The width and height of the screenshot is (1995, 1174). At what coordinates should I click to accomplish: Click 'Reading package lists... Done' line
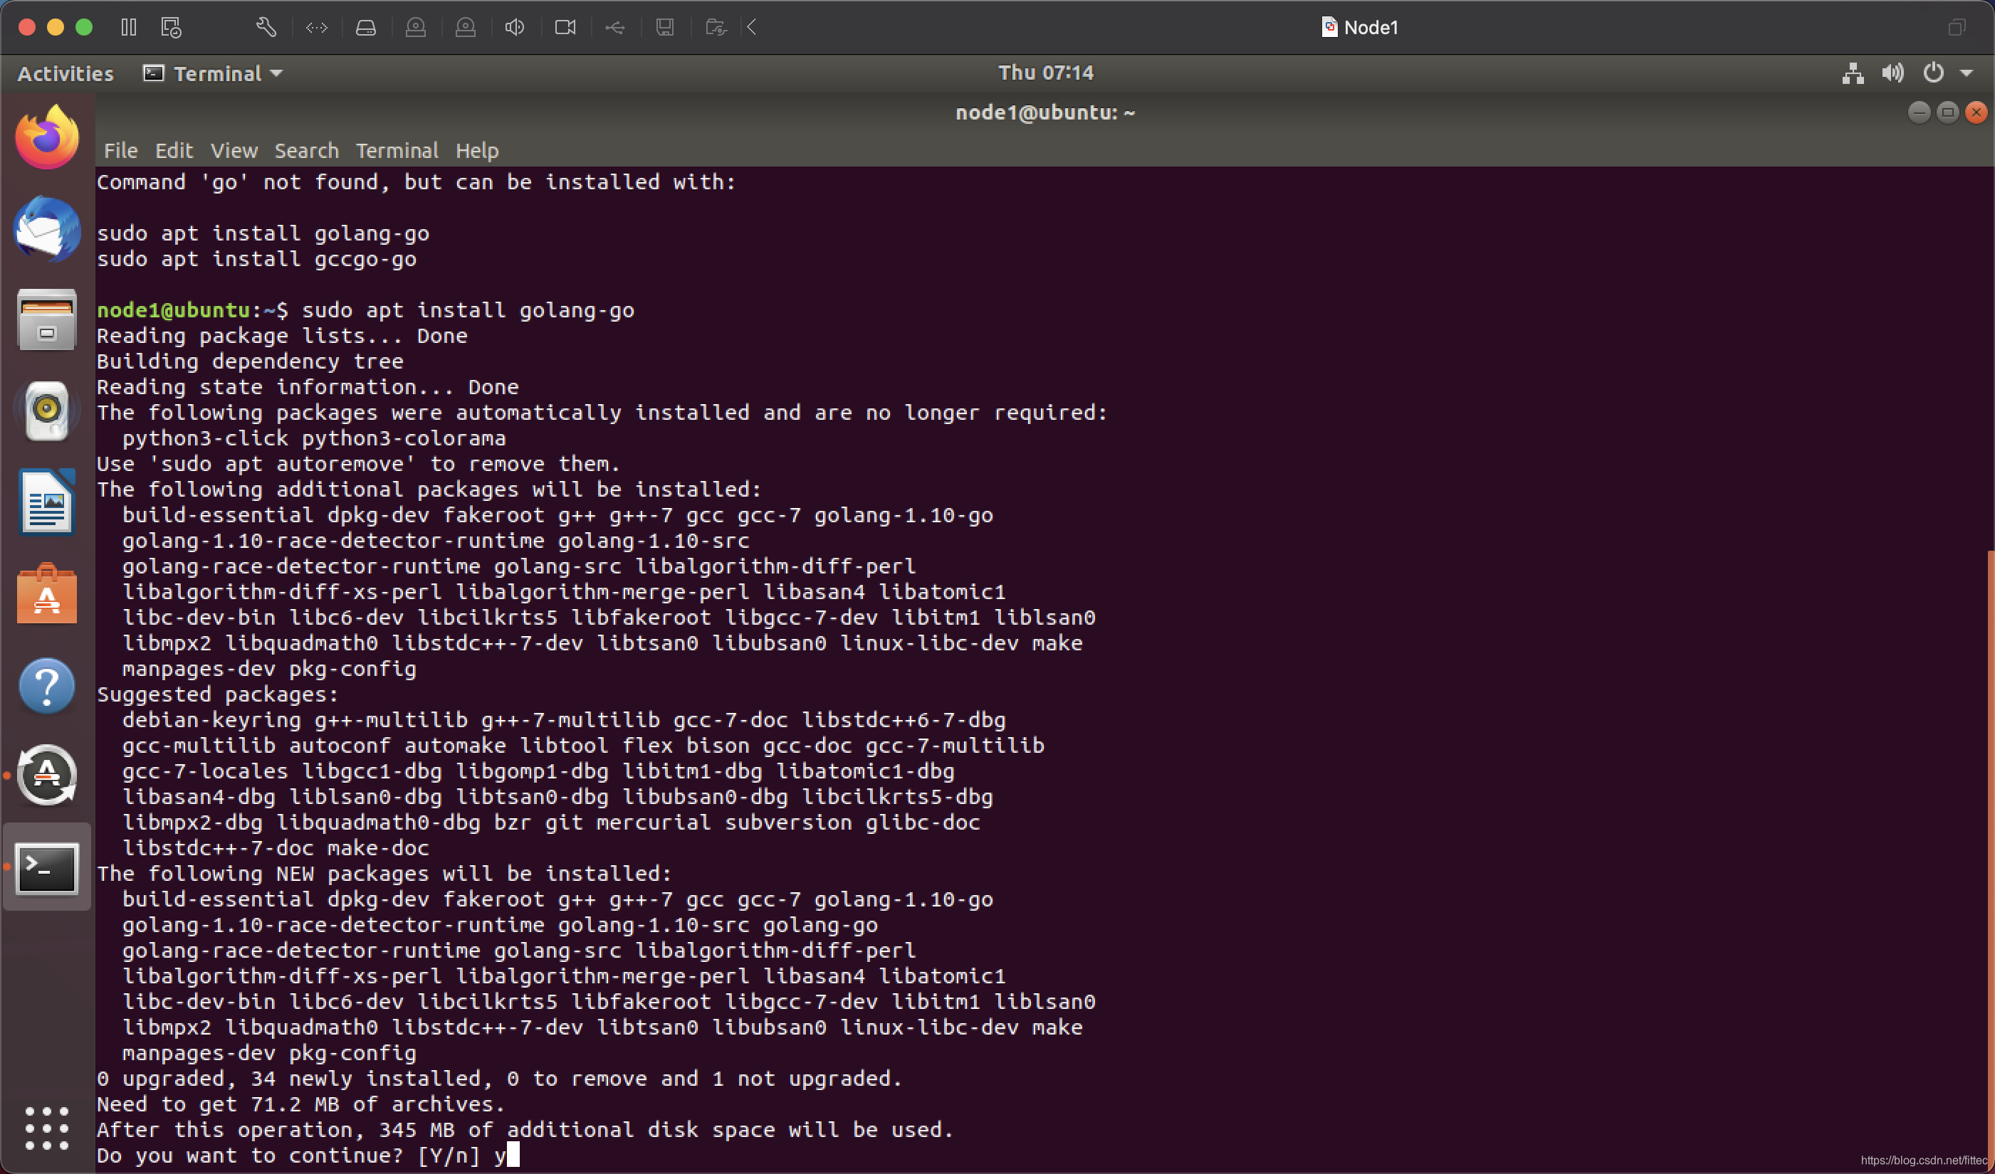[282, 335]
